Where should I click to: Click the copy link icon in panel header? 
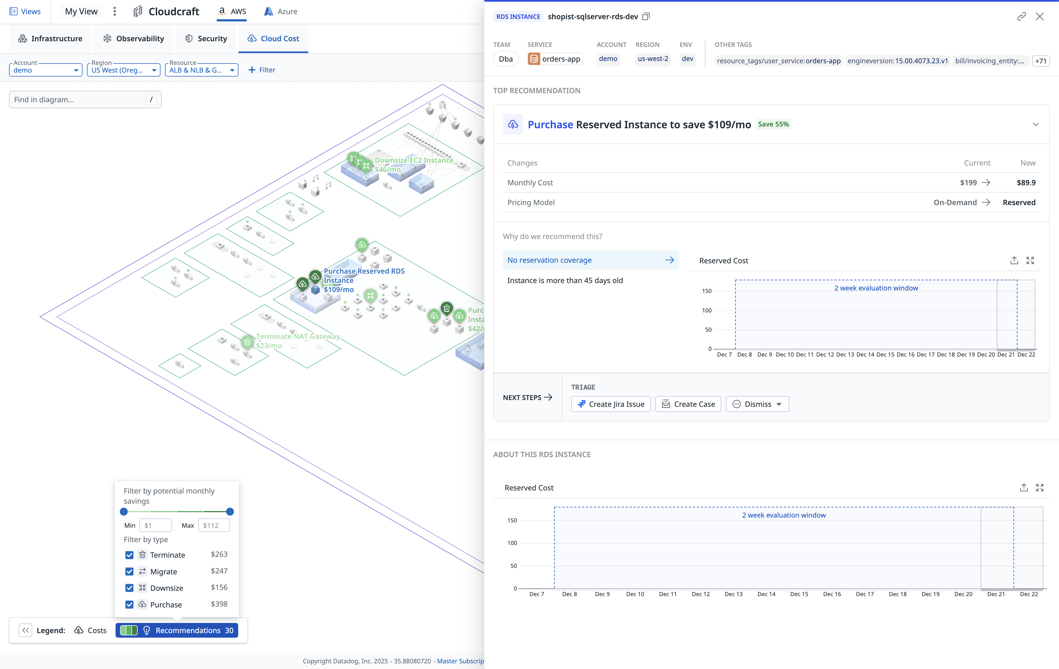1021,17
